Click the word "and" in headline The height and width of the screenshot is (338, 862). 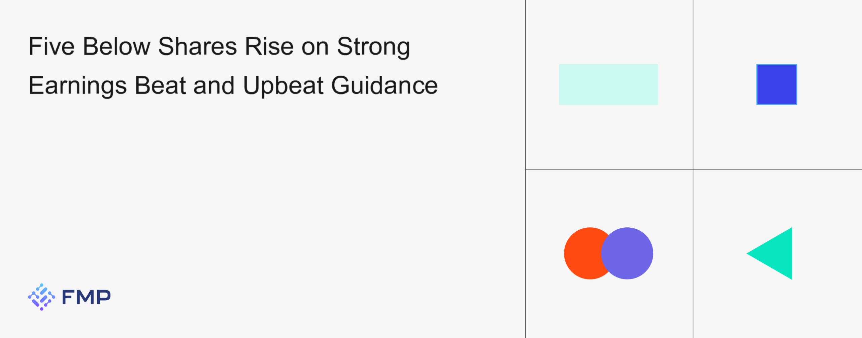214,85
